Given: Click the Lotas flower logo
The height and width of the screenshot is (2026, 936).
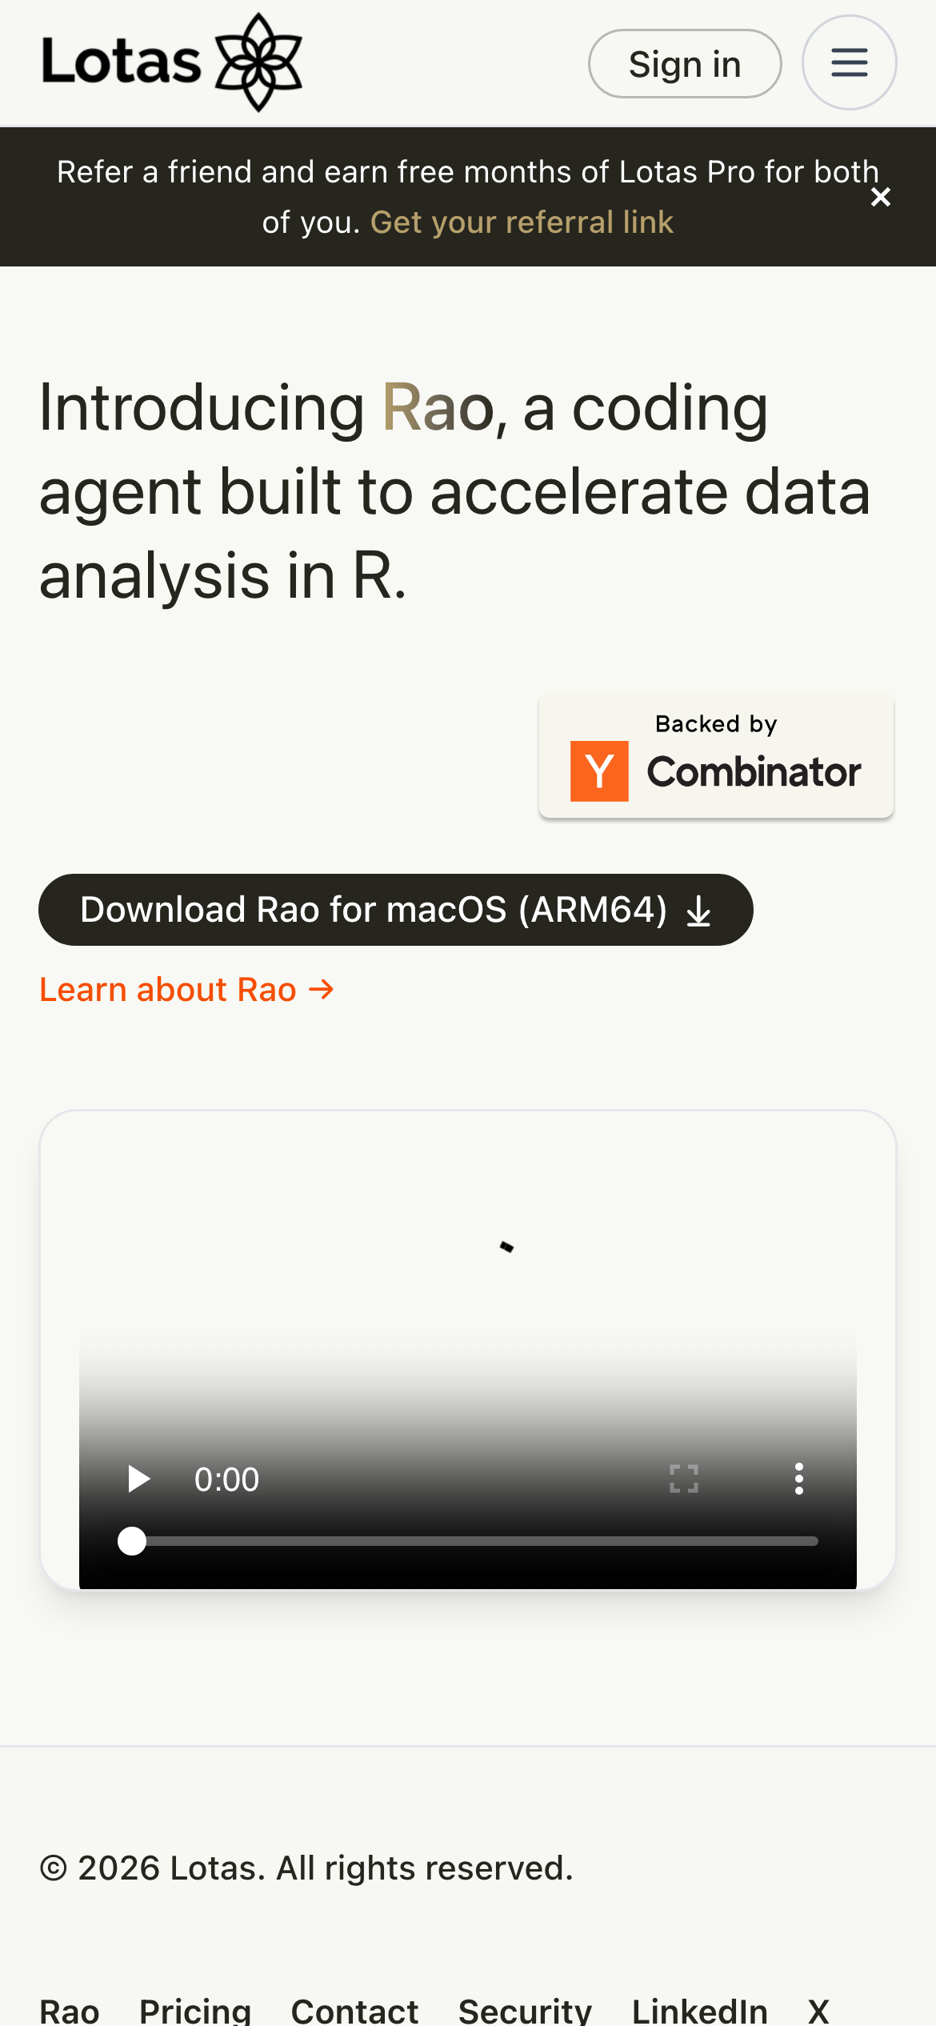Looking at the screenshot, I should pyautogui.click(x=258, y=62).
